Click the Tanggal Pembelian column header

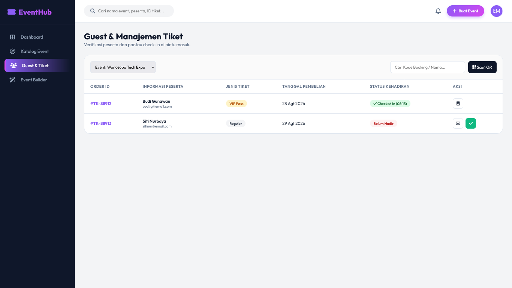[x=304, y=86]
